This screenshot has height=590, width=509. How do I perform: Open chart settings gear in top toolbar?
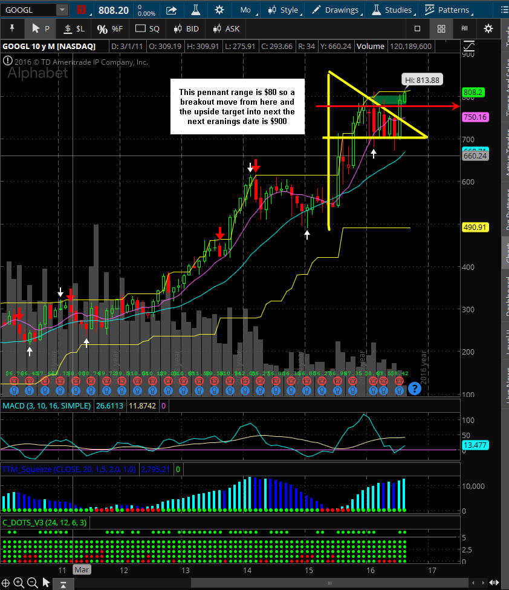point(219,10)
